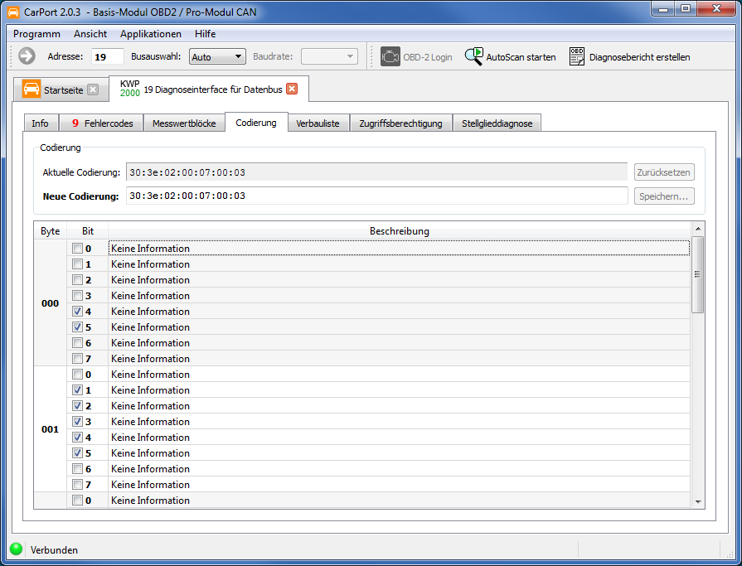This screenshot has height=566, width=742.
Task: Click the Diagnosebericht erstellen report icon
Action: coord(577,56)
